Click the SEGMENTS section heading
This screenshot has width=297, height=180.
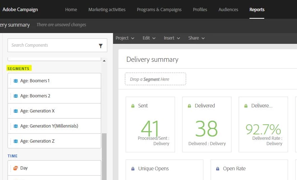click(x=18, y=69)
